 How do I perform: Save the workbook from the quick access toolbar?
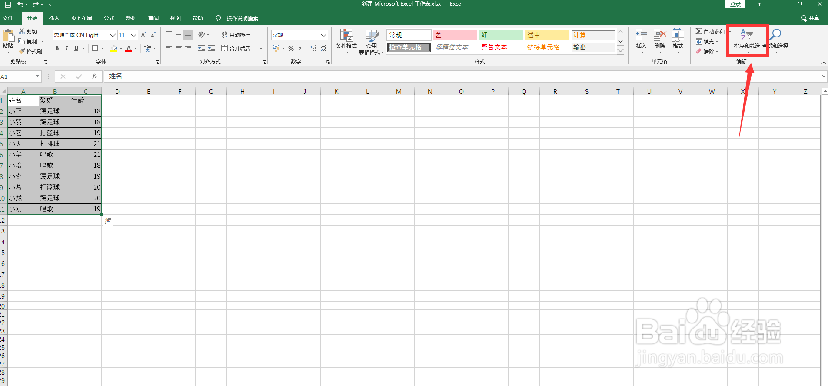click(x=8, y=4)
